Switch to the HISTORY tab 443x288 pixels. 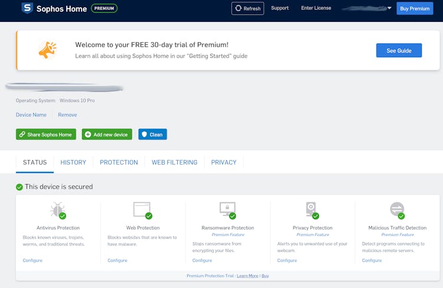coord(73,162)
